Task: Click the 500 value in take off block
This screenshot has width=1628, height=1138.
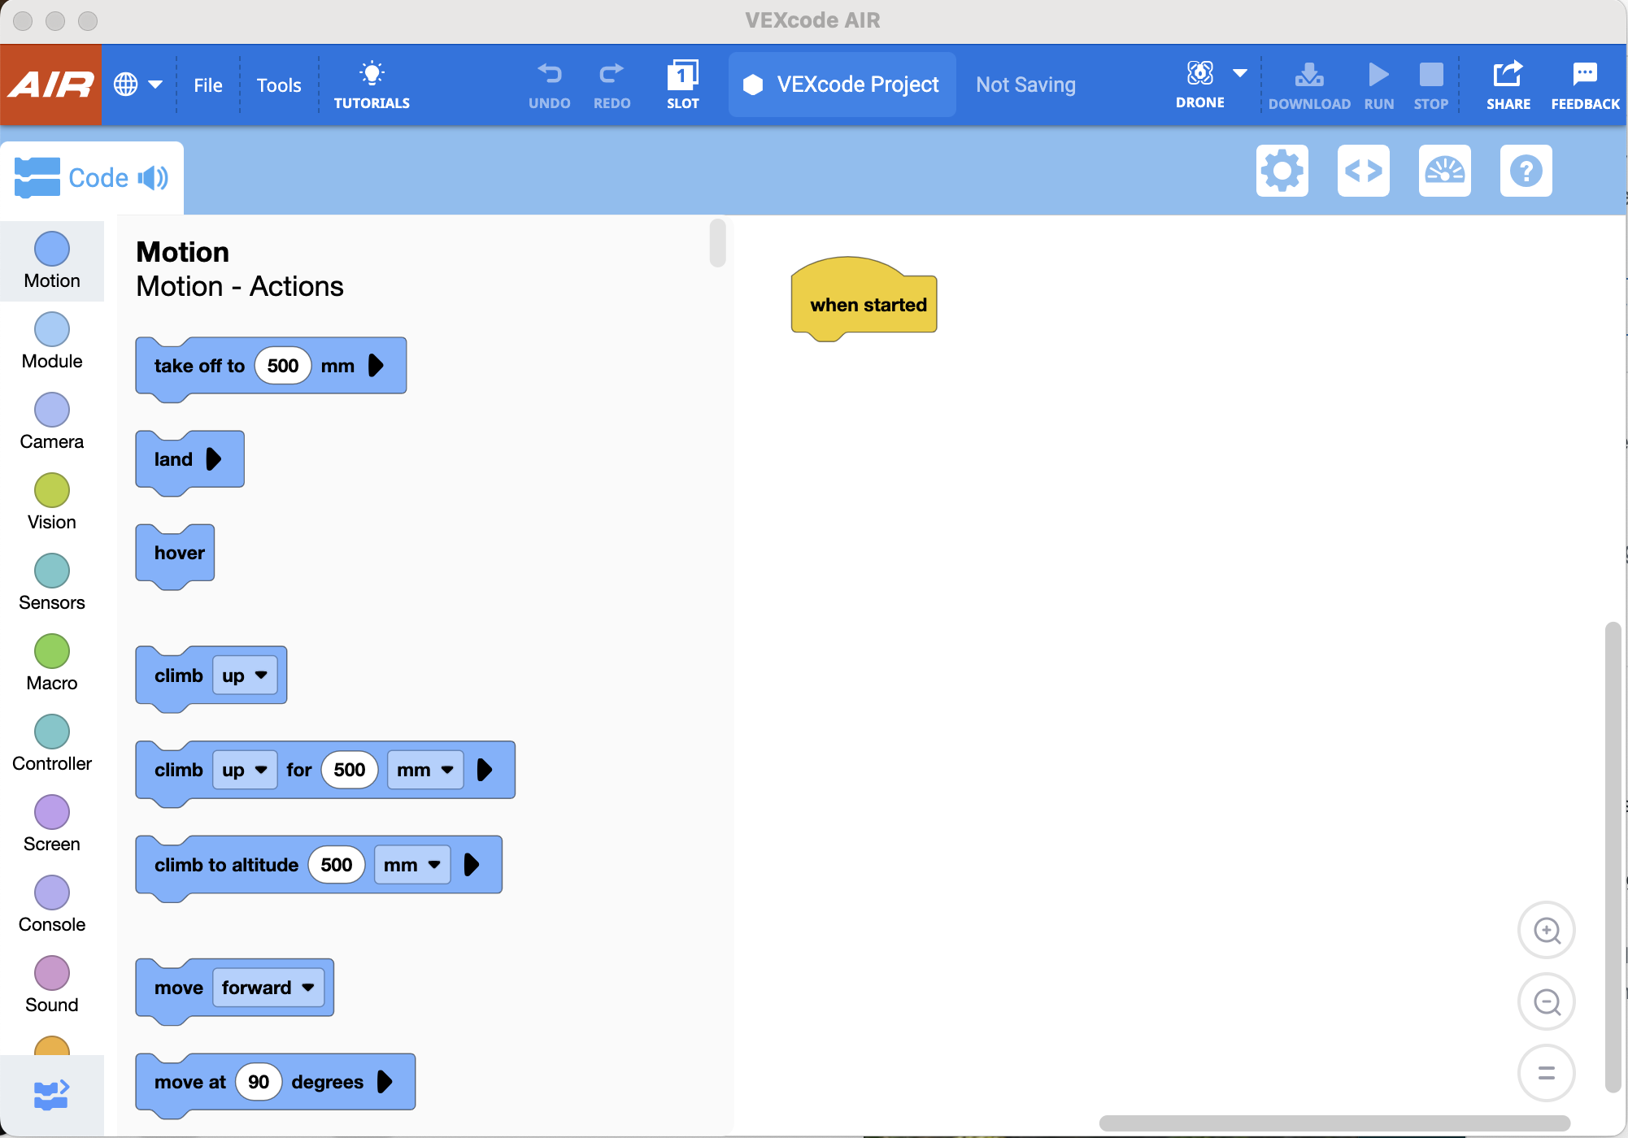Action: pyautogui.click(x=283, y=366)
